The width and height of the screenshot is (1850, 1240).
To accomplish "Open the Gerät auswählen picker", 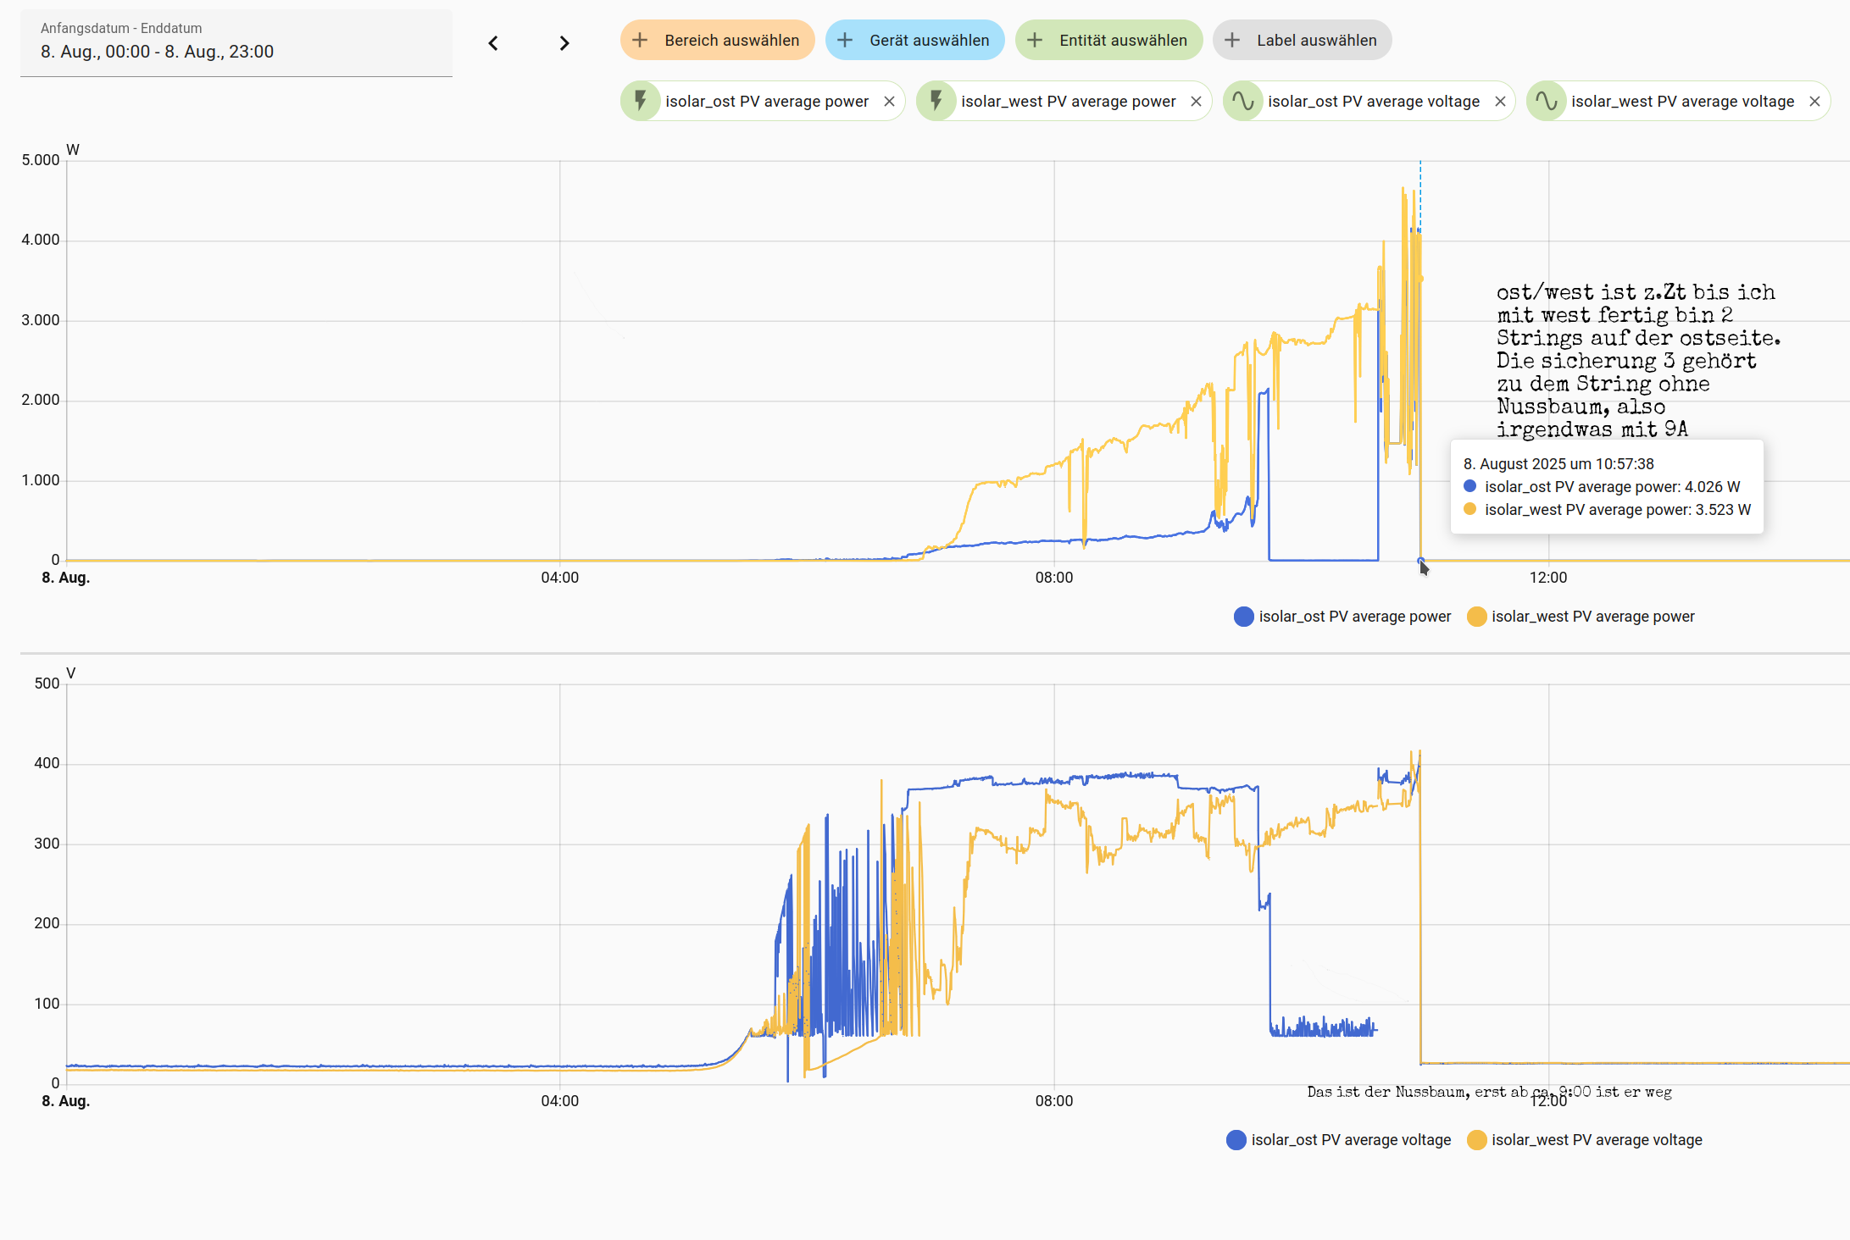I will [x=914, y=41].
